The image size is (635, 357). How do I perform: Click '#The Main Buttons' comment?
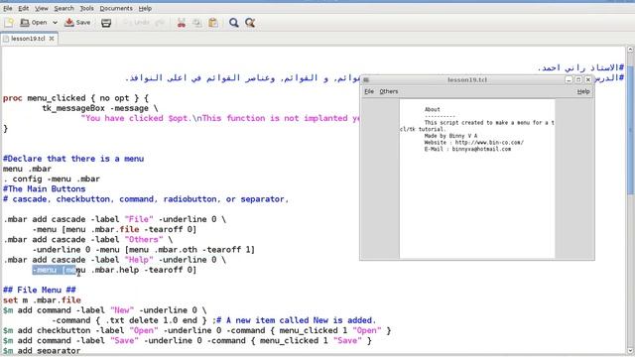click(x=44, y=189)
